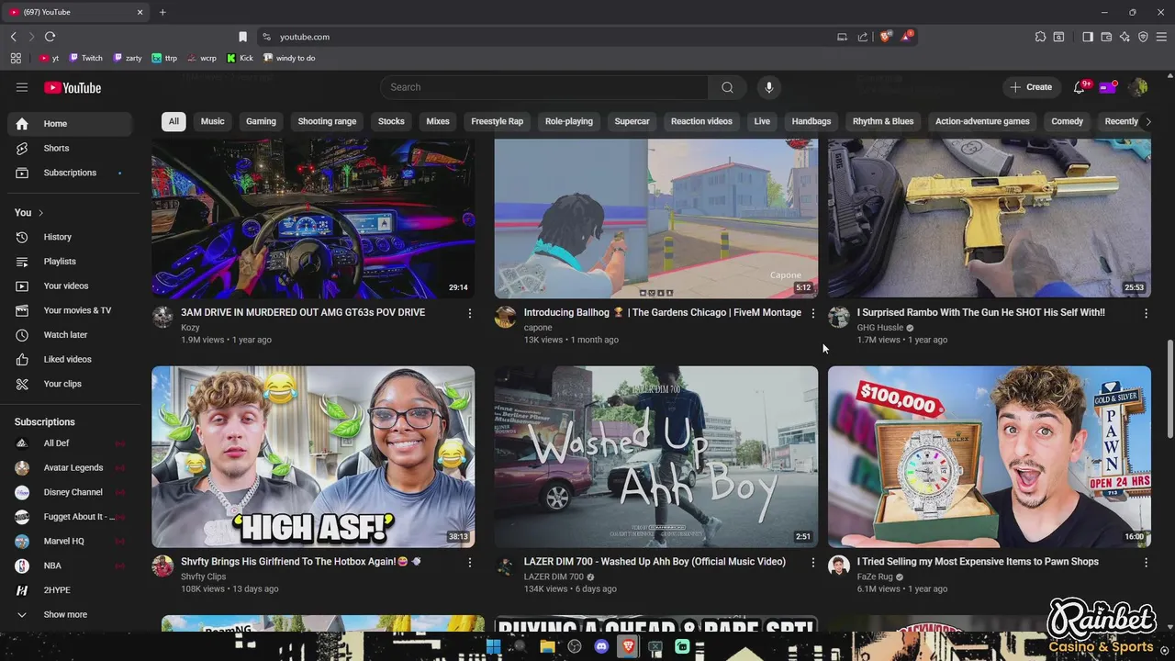Click the Create button
This screenshot has height=661, width=1175.
(1031, 87)
